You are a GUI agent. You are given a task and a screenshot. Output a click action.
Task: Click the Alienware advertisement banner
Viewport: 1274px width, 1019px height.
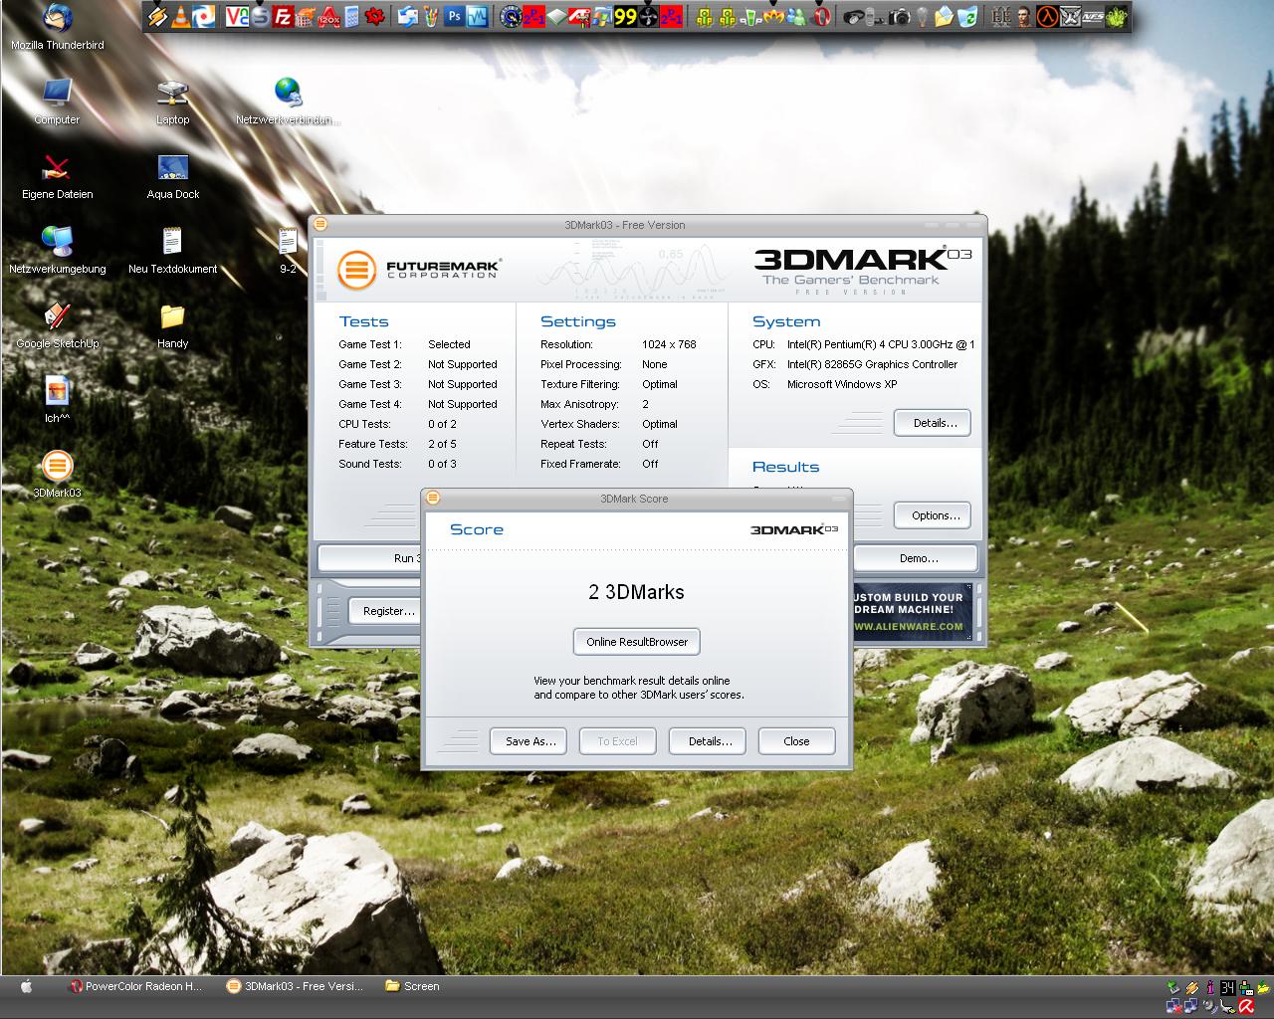(x=912, y=612)
